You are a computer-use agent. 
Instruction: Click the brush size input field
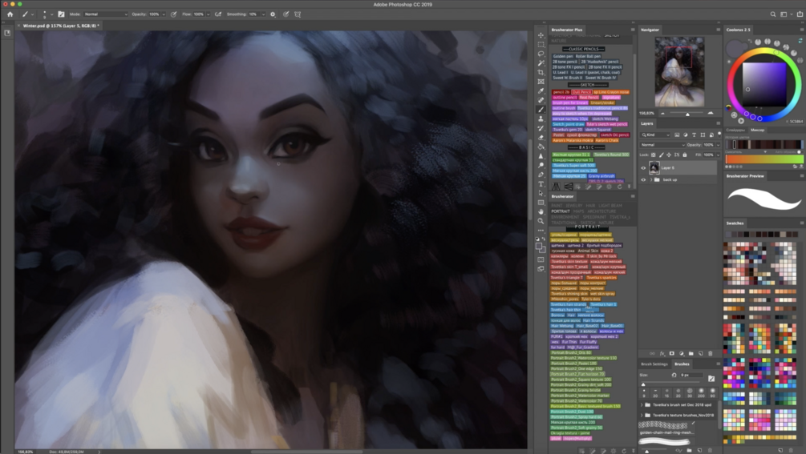pyautogui.click(x=691, y=375)
